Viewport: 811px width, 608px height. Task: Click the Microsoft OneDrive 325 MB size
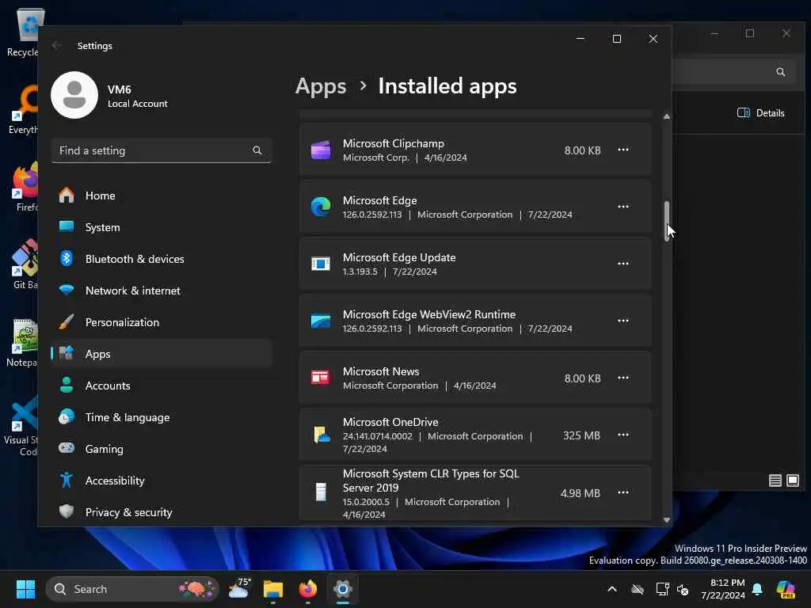coord(581,435)
